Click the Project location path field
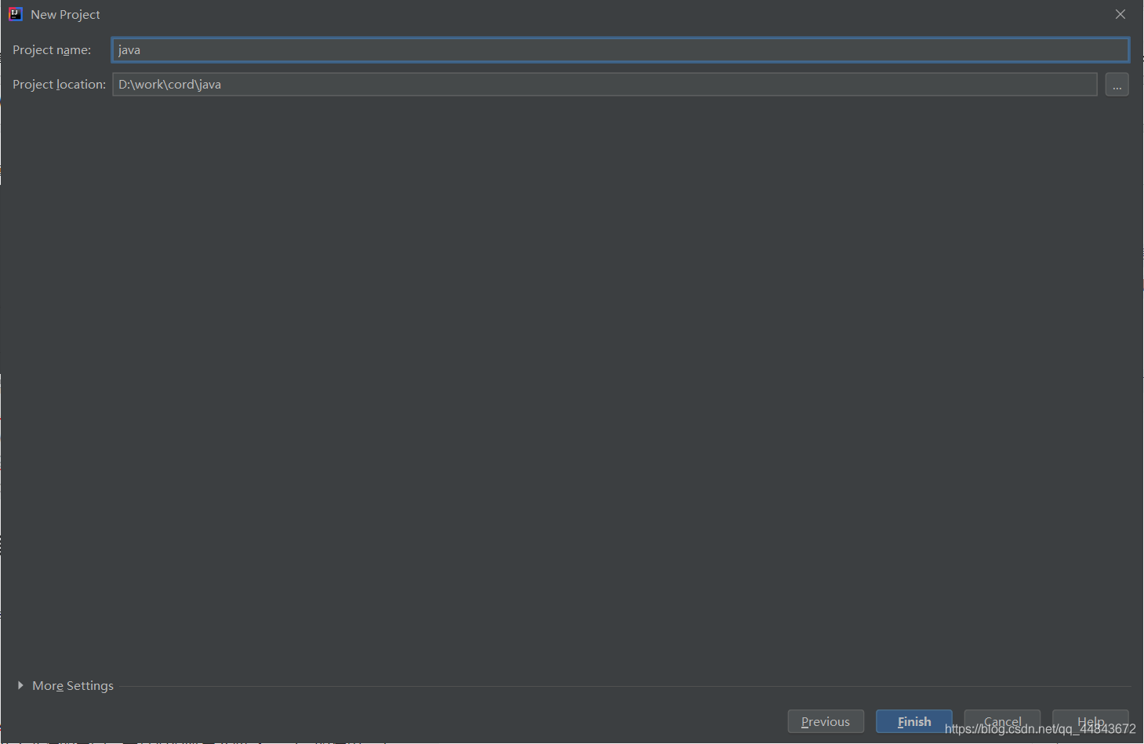 tap(605, 85)
